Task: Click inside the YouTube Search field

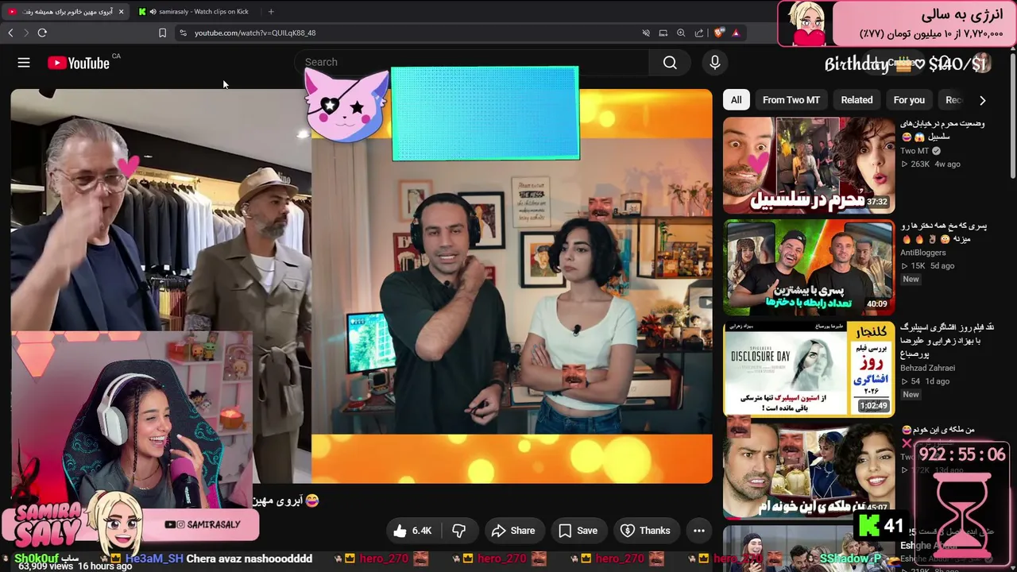Action: point(472,62)
